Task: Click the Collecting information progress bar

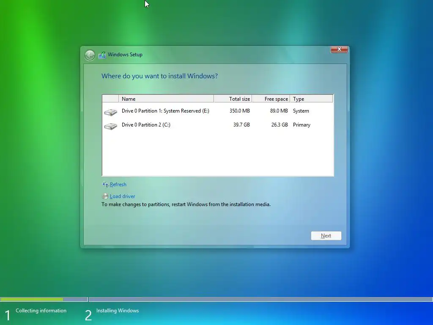Action: click(44, 299)
